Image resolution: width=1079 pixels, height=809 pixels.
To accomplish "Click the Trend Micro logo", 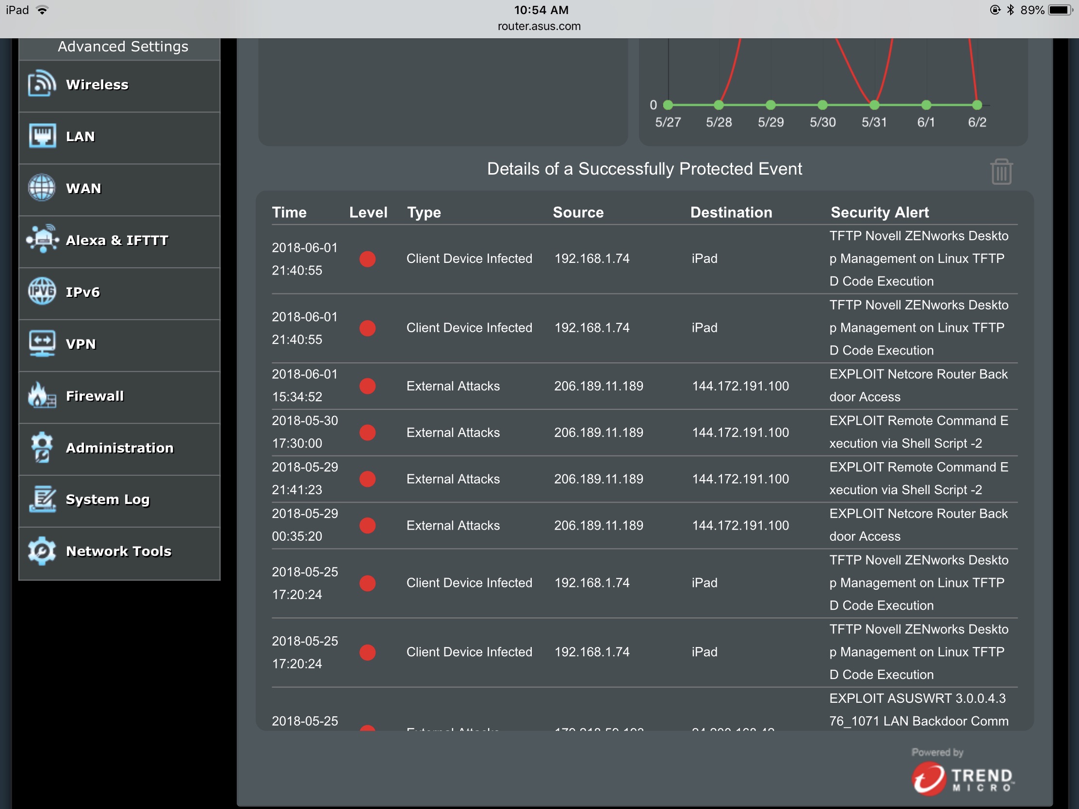I will click(x=962, y=779).
